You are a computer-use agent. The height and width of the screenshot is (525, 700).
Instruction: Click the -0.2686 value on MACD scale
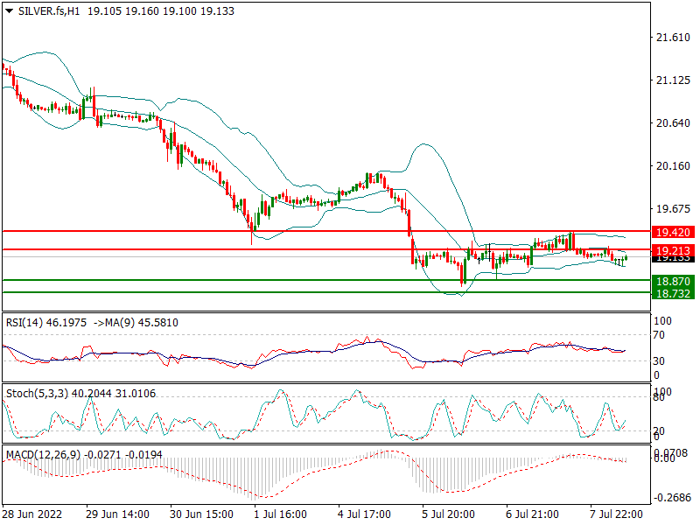point(674,497)
